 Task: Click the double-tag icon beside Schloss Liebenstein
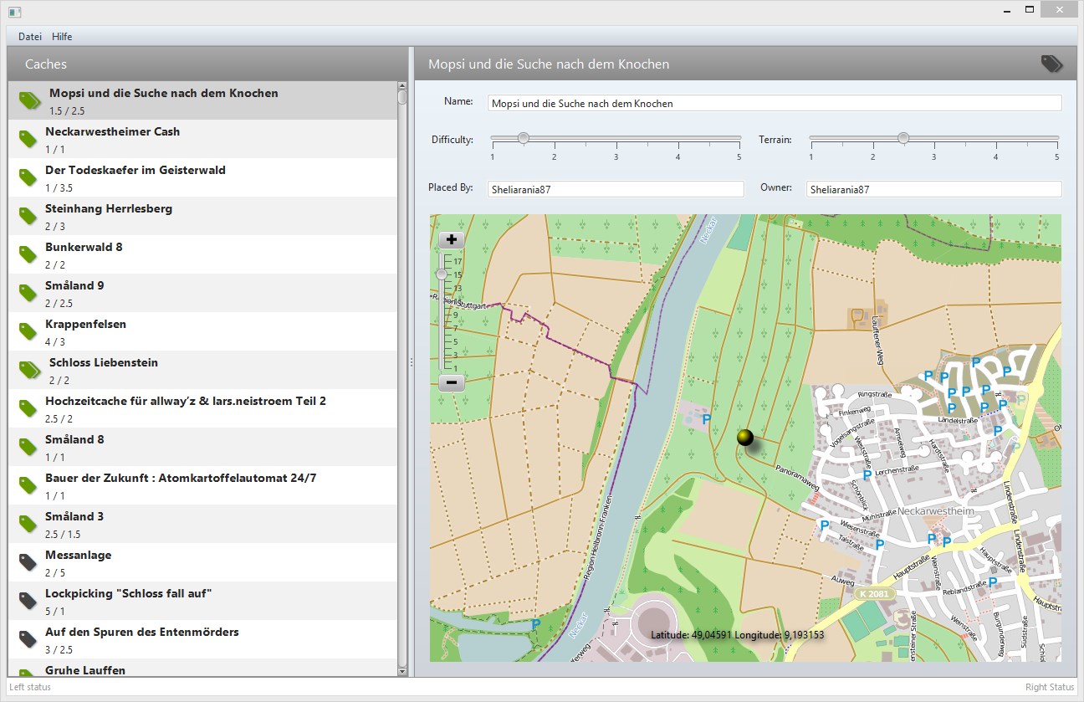point(30,370)
